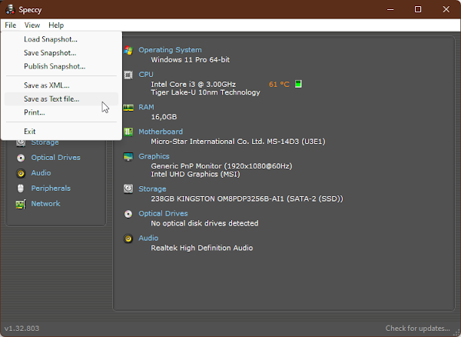Click the CPU chip icon in summary
Screen dimensions: 461x337
(x=128, y=75)
